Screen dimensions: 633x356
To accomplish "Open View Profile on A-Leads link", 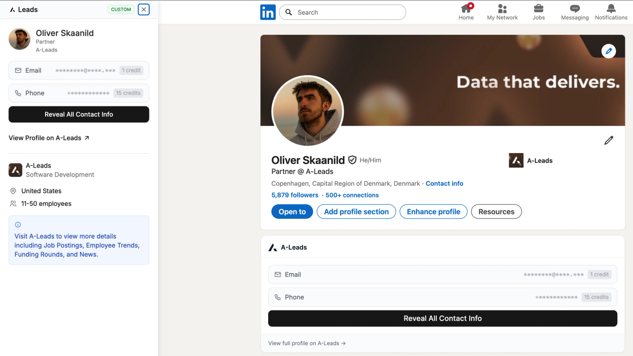I will [x=49, y=138].
